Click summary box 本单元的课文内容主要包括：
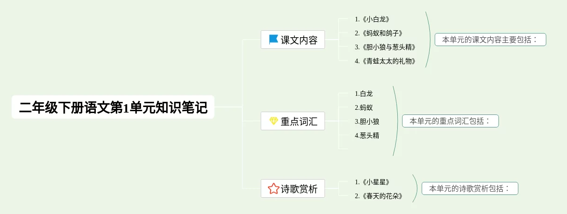This screenshot has width=567, height=214. [490, 40]
